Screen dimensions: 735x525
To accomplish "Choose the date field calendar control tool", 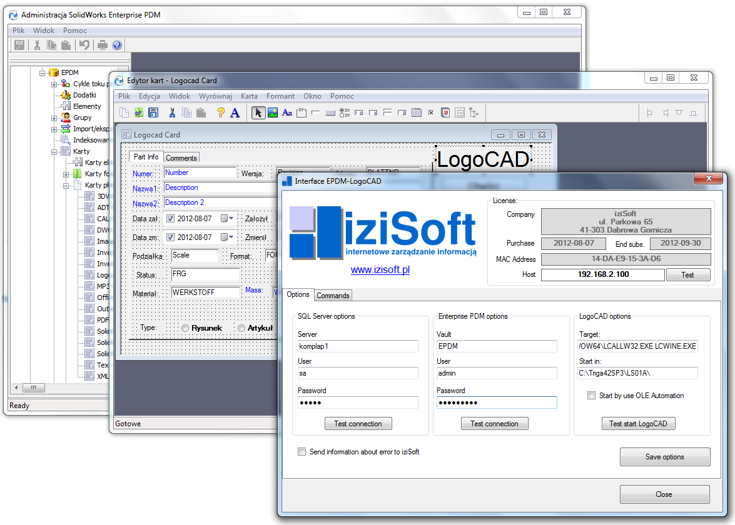I will (x=445, y=112).
